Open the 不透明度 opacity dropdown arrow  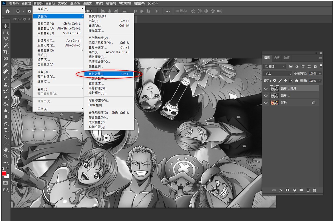[x=320, y=73]
